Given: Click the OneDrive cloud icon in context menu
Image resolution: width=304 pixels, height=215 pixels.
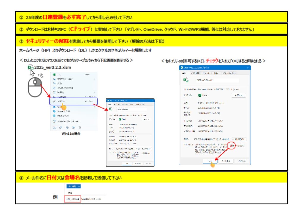Looking at the screenshot, I should coord(54,107).
